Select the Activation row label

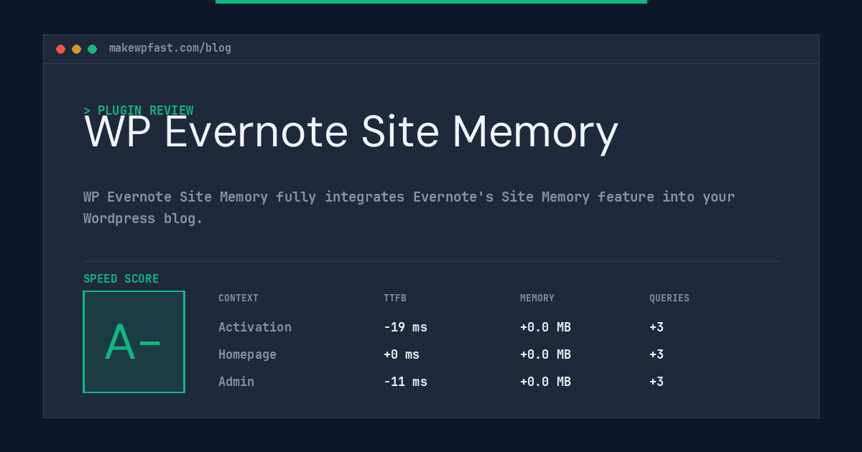pyautogui.click(x=255, y=327)
